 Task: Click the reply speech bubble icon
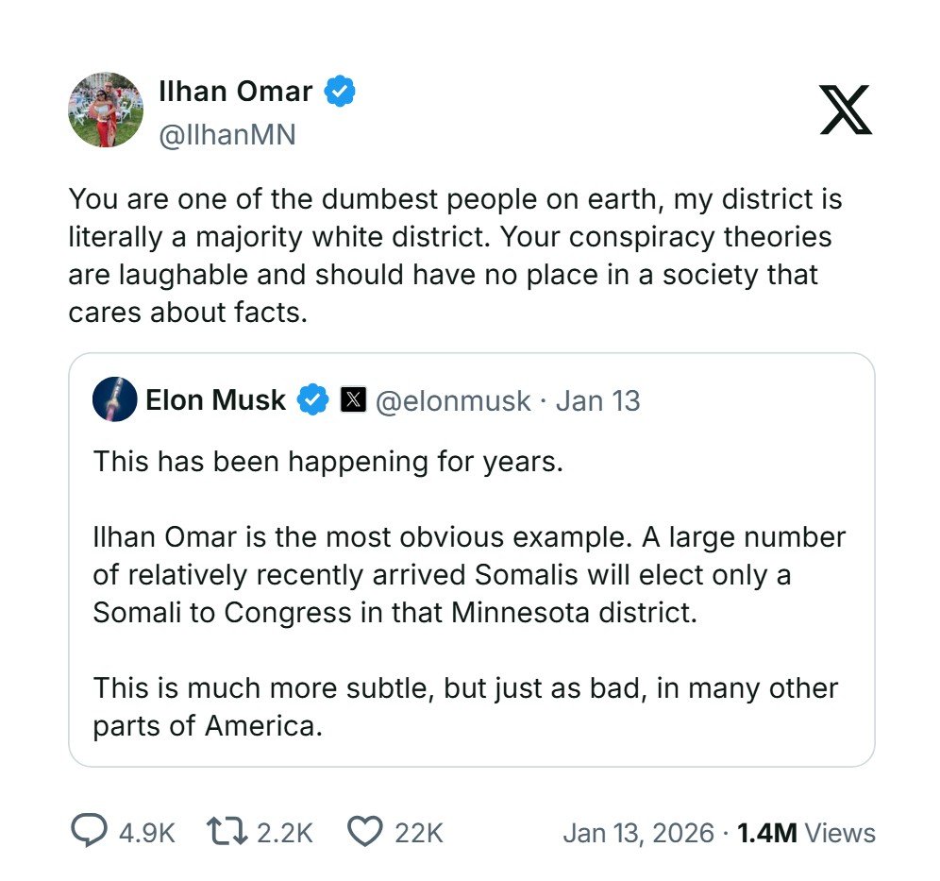coord(89,831)
